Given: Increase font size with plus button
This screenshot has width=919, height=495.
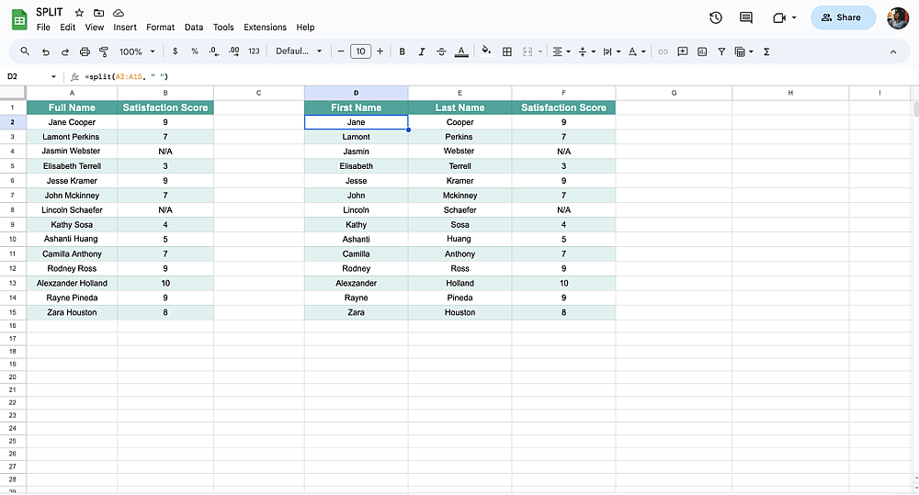Looking at the screenshot, I should click(380, 51).
